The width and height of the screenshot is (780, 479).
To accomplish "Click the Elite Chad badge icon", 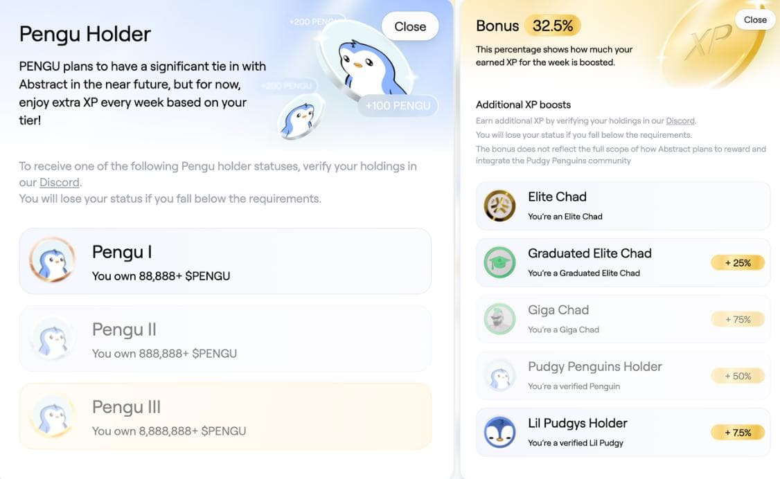I will tap(499, 206).
